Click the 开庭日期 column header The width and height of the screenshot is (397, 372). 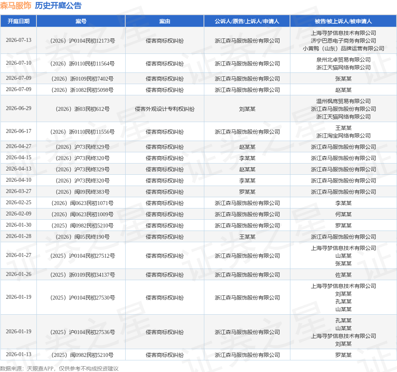19,21
